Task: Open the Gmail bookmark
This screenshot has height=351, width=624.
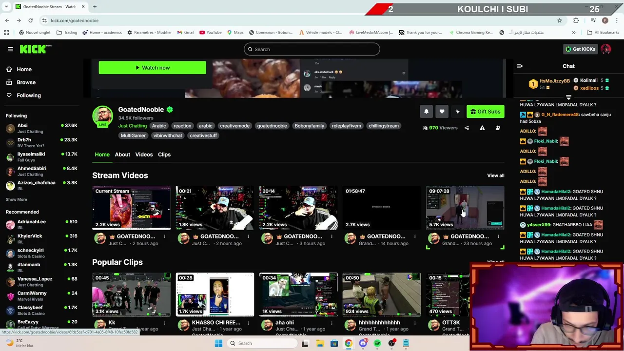Action: [186, 33]
